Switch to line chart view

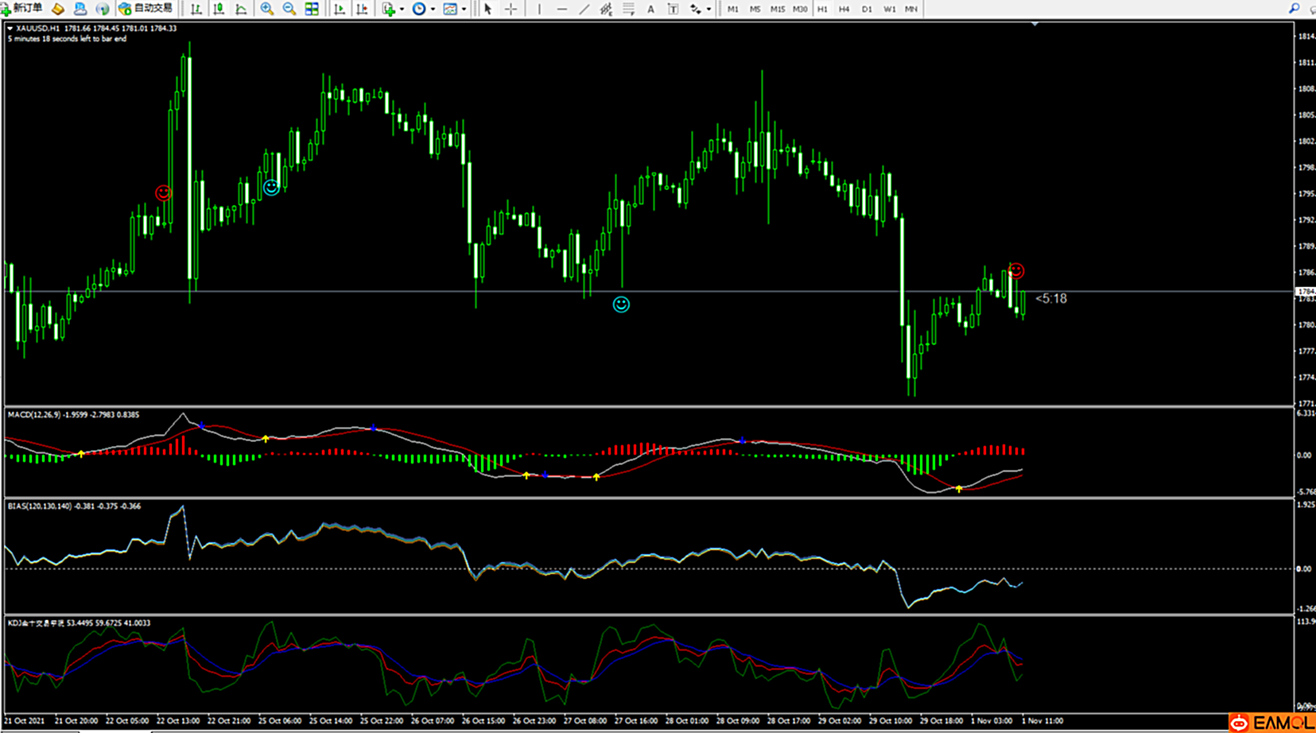click(x=241, y=9)
